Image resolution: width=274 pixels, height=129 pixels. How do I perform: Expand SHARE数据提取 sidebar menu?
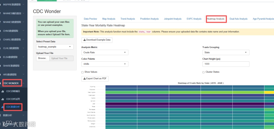pos(14,66)
